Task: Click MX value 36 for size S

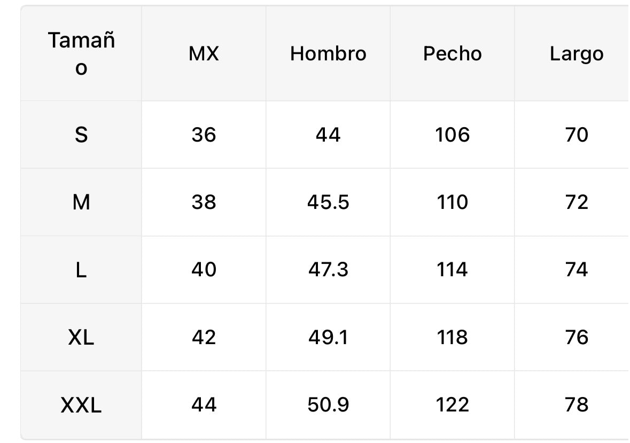Action: click(204, 135)
